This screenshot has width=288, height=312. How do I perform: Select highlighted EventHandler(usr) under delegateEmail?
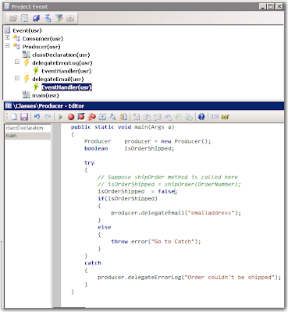tap(66, 87)
